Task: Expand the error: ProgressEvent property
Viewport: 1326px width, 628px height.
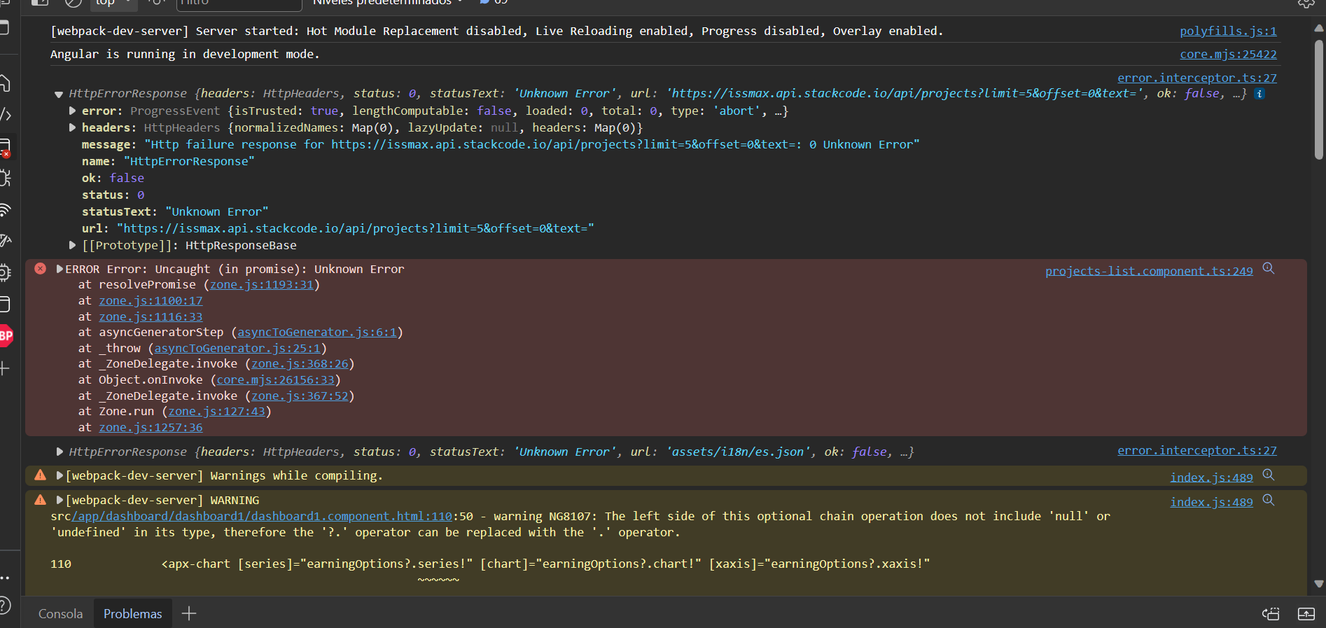Action: click(x=72, y=111)
